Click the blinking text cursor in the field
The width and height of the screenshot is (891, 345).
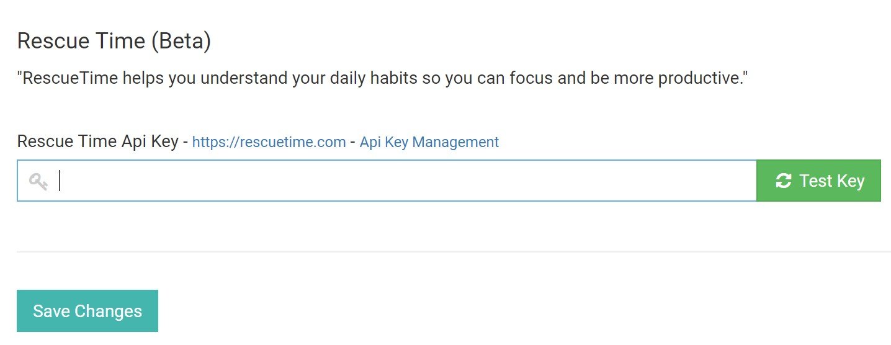point(60,181)
